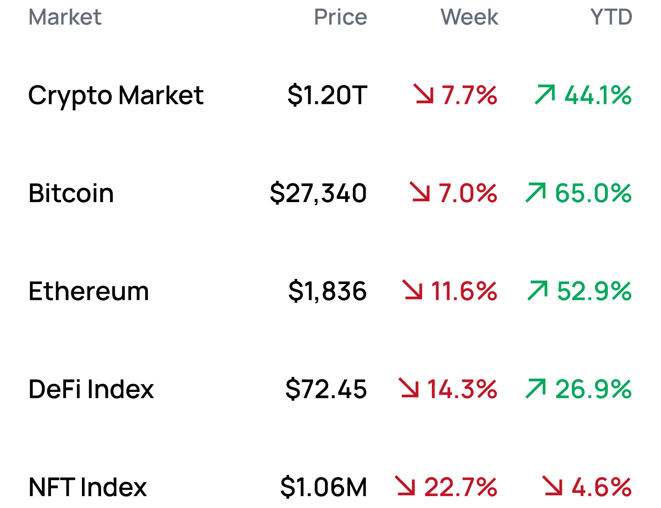Click Ethereum weekly down arrow icon

[413, 290]
